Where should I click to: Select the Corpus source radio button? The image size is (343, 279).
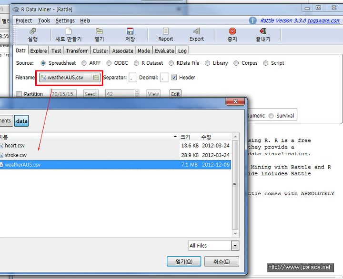(x=236, y=63)
